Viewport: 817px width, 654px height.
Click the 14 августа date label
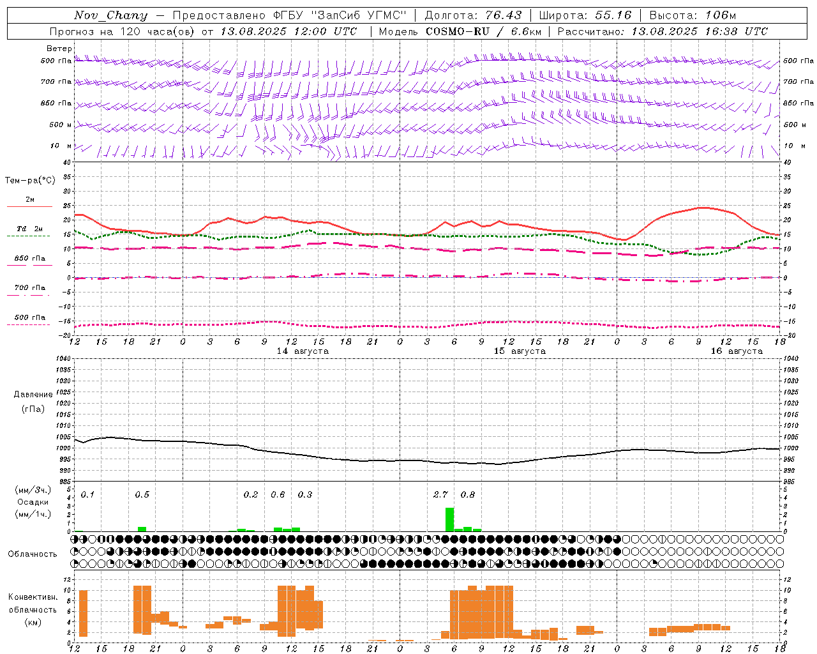(x=303, y=351)
